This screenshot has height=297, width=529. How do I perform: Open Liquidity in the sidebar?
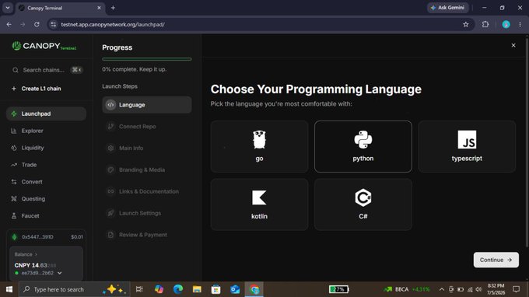point(46,148)
